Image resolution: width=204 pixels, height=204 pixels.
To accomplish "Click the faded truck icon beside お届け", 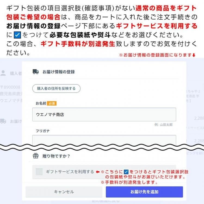I will (x=3, y=121).
